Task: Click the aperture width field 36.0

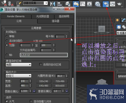Action: 61,76
